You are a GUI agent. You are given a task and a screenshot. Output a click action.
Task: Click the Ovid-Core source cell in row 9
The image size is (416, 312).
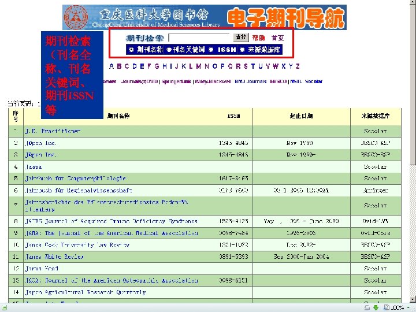point(376,233)
